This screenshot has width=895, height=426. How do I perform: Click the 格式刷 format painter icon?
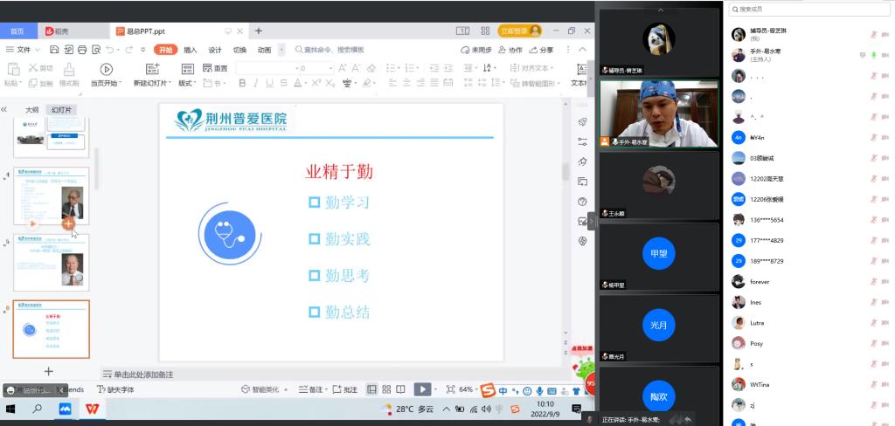point(69,69)
